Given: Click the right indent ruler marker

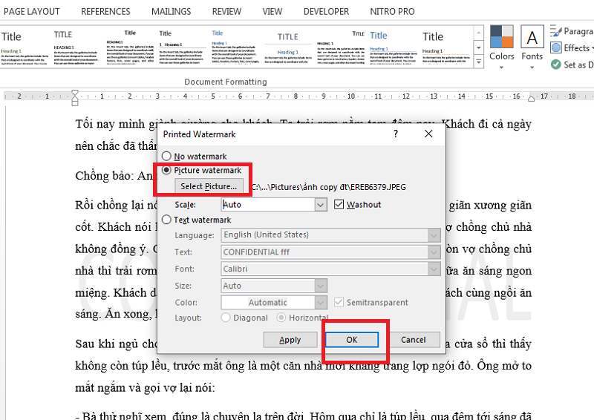Looking at the screenshot, I should tap(531, 99).
